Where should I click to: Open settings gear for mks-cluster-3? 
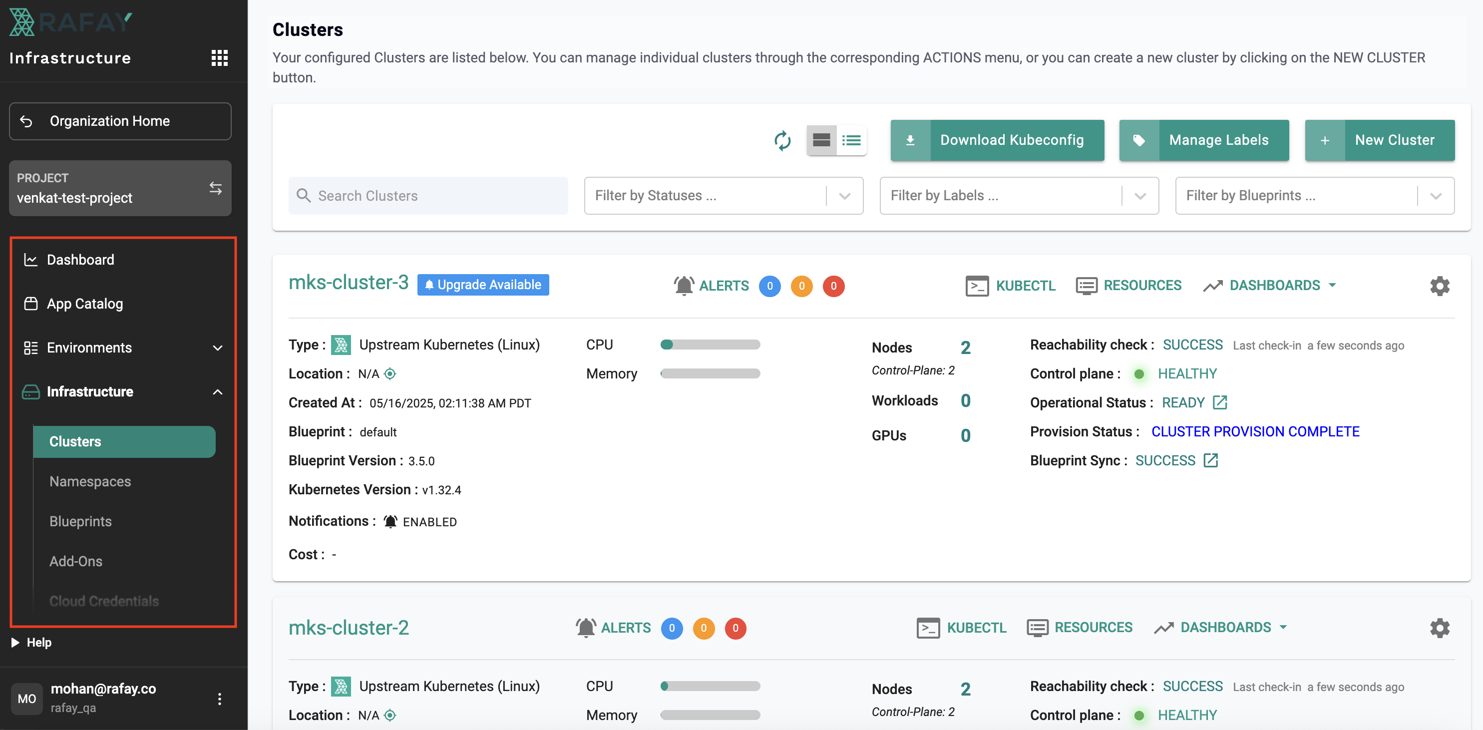point(1439,286)
